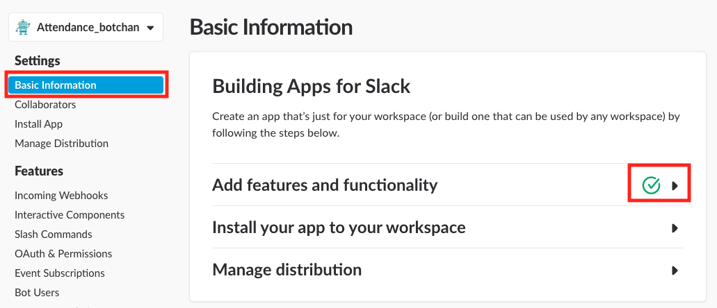Open the Attendance_botchan app selector dropdown
717x308 pixels.
coord(86,27)
